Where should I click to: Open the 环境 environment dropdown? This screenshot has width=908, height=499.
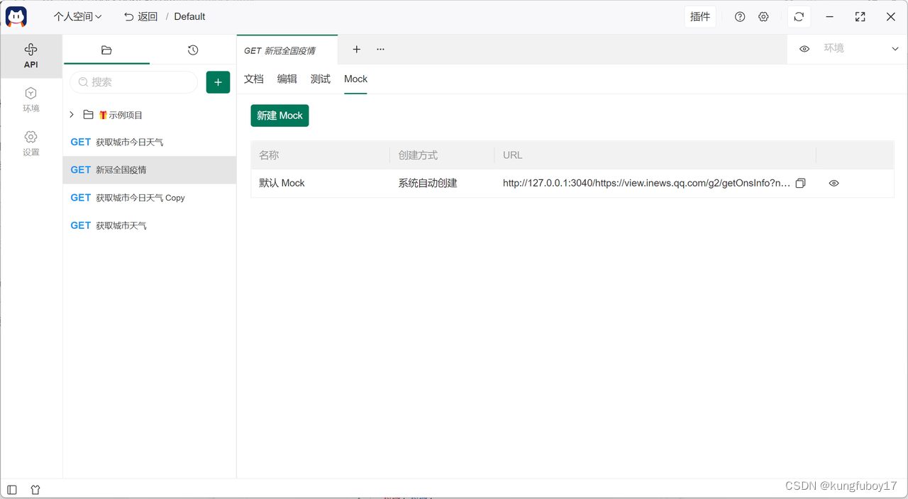click(860, 49)
